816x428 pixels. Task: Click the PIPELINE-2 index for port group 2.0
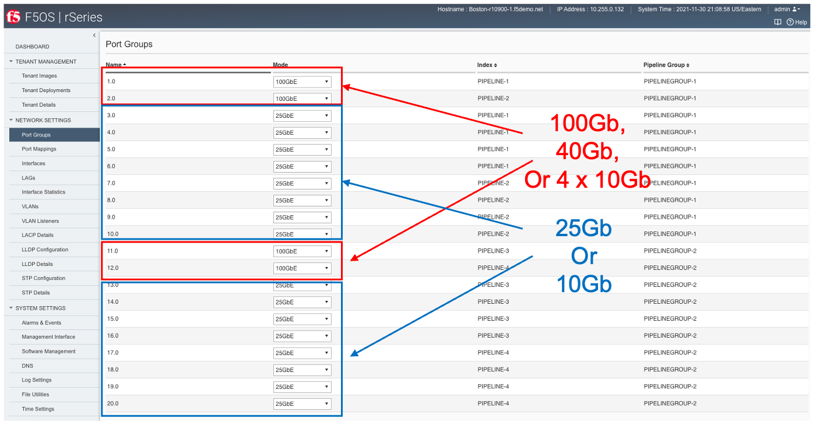[493, 98]
